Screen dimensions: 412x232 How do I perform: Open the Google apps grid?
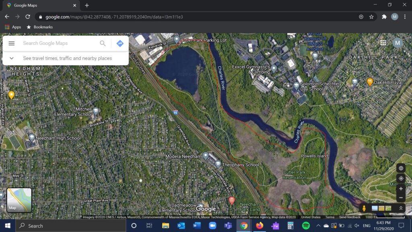pos(383,43)
